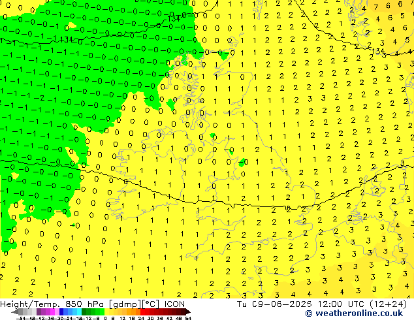Click the gray arrow at legend's cold end
The width and height of the screenshot is (414, 320).
pyautogui.click(x=15, y=312)
